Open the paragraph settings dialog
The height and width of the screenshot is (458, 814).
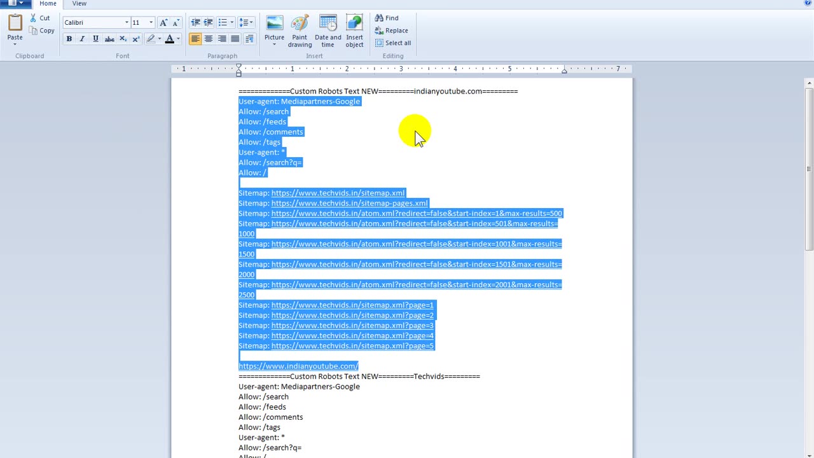click(x=249, y=39)
